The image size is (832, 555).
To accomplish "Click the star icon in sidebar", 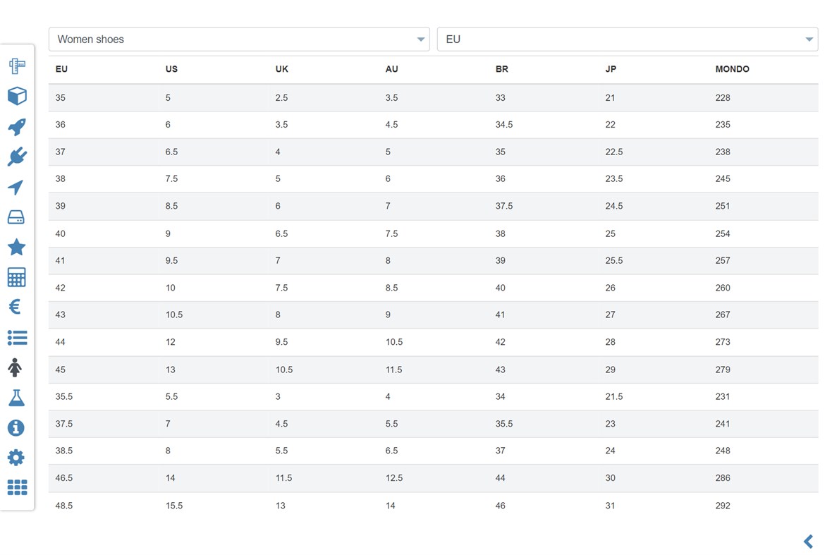I will click(x=17, y=247).
